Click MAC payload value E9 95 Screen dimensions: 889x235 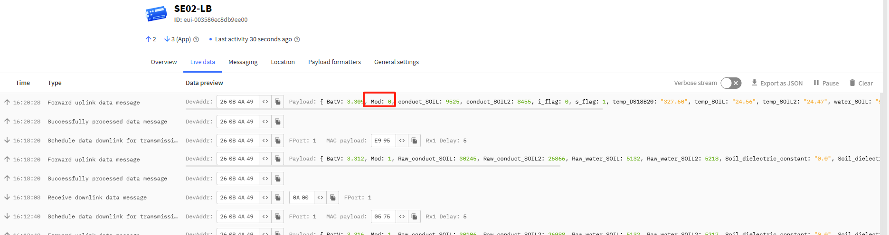coord(382,141)
